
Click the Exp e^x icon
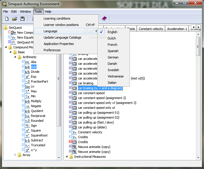[x=26, y=77]
